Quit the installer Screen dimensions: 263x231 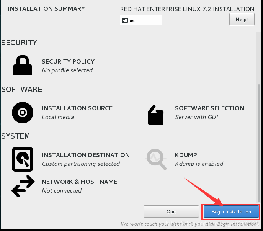point(171,211)
